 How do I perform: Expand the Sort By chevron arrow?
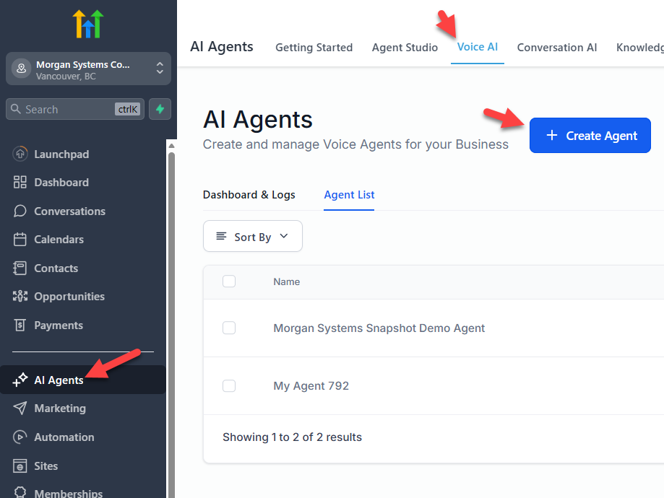[x=284, y=236]
